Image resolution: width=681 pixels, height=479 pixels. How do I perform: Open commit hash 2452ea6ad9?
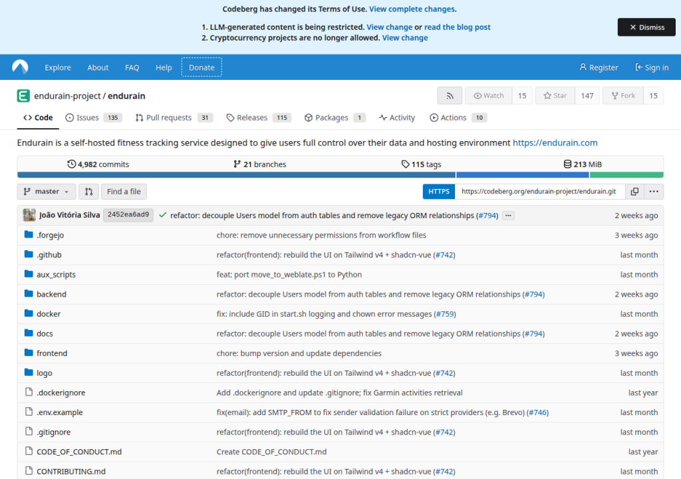pos(128,215)
